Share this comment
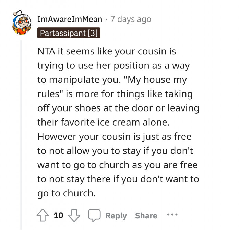 (146, 216)
